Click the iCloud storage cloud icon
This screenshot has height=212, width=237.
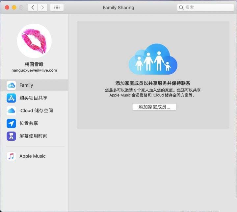pos(11,111)
